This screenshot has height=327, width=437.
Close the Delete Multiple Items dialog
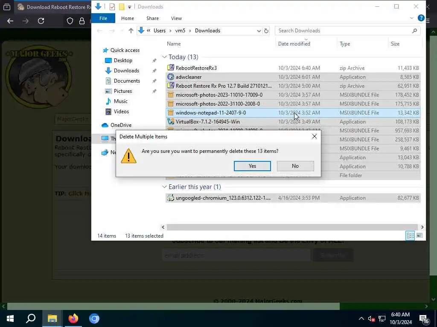(x=315, y=137)
